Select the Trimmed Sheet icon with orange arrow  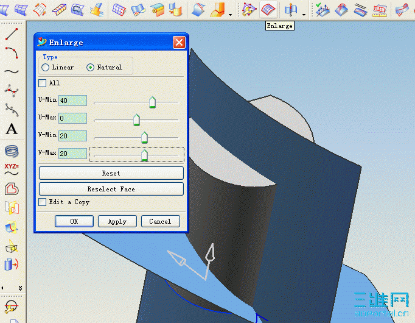(176, 10)
